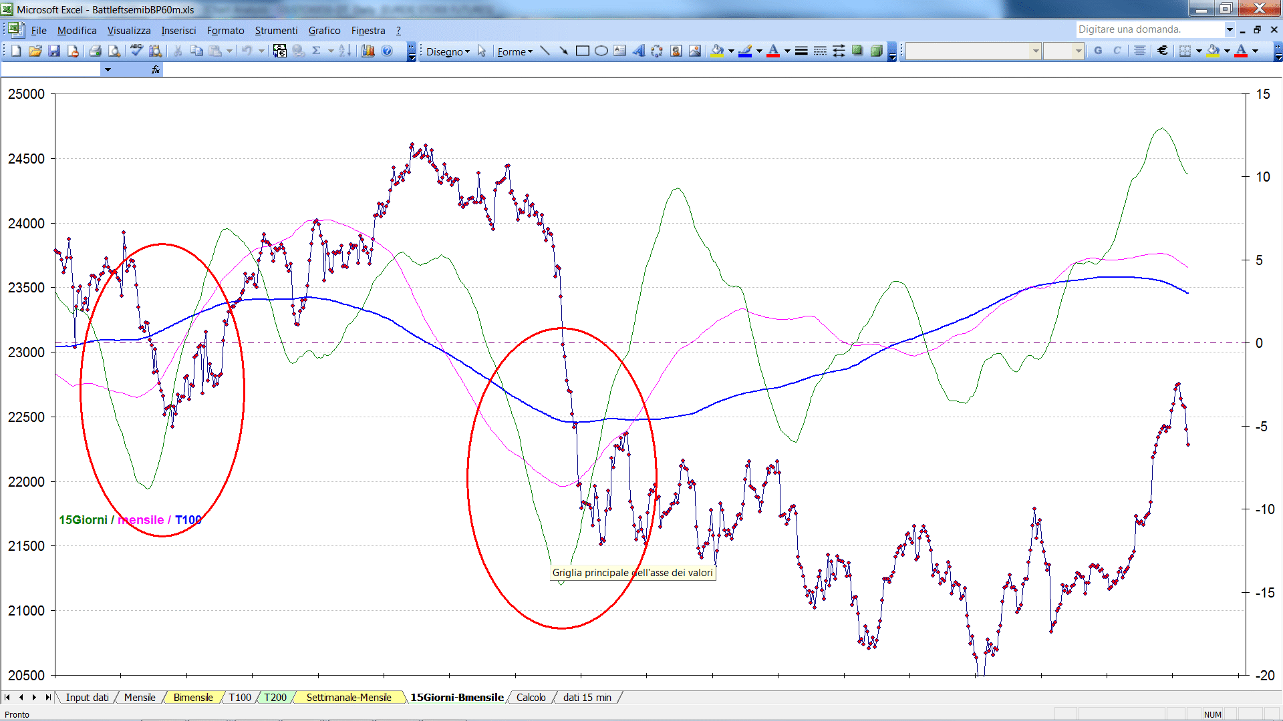This screenshot has width=1283, height=721.
Task: Insert WordArt from drawing toolbar
Action: pyautogui.click(x=638, y=51)
